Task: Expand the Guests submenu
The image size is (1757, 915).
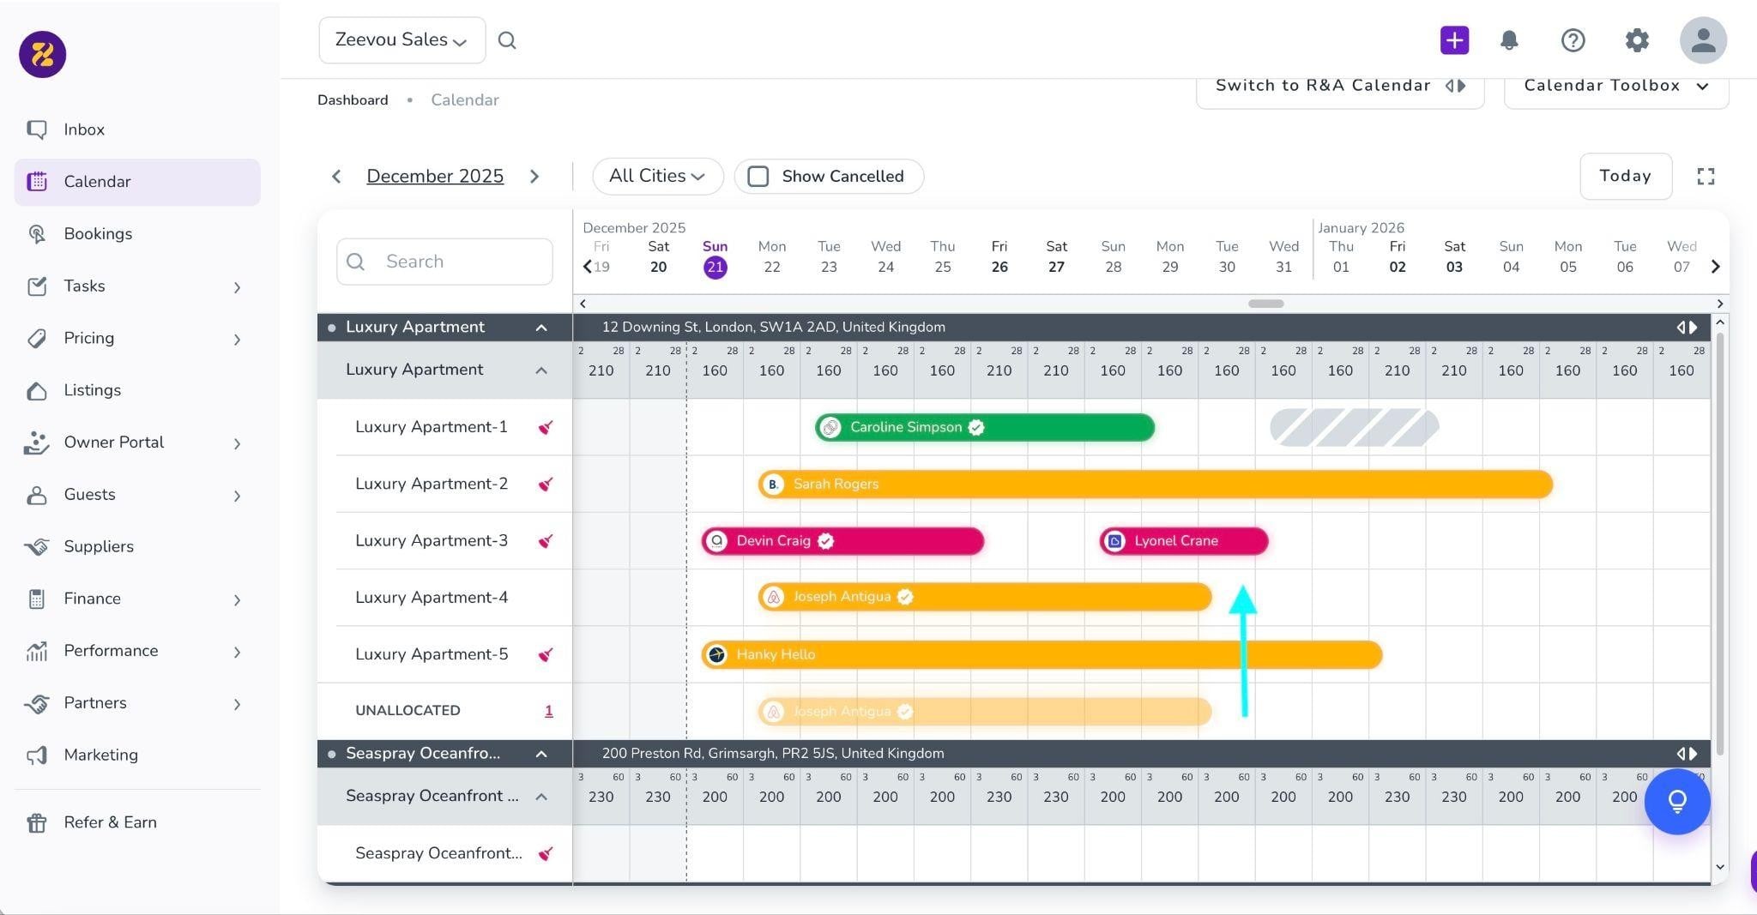Action: (x=238, y=496)
